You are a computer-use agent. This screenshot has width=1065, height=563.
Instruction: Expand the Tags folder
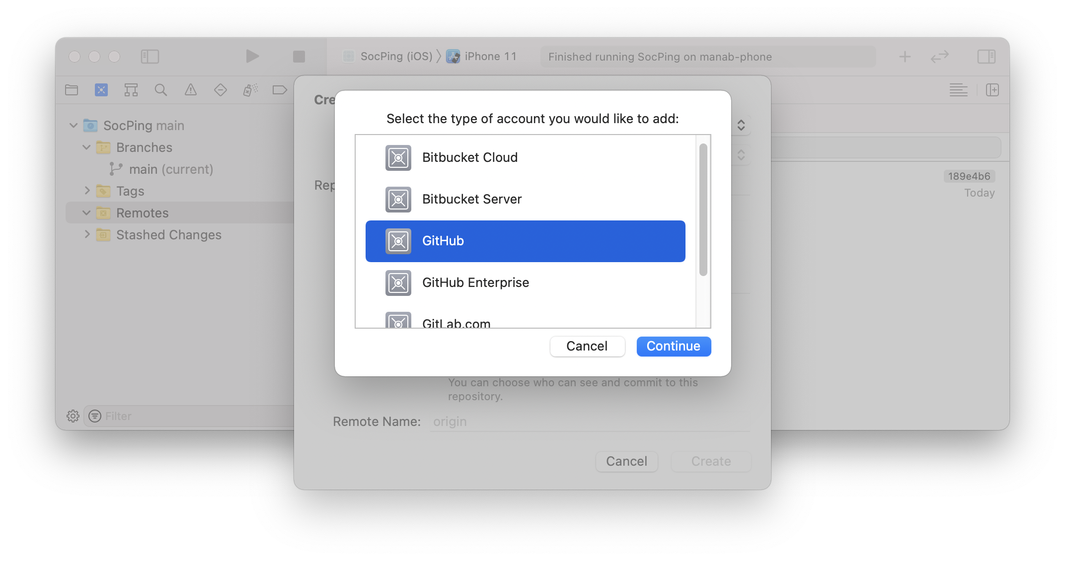(87, 191)
